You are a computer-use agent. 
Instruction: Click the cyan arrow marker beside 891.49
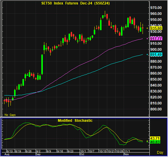(147, 55)
